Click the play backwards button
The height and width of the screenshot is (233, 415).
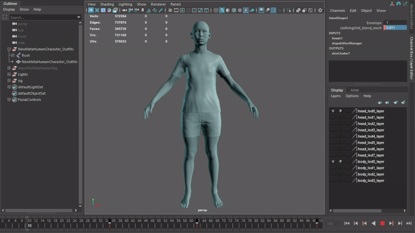[x=374, y=223]
